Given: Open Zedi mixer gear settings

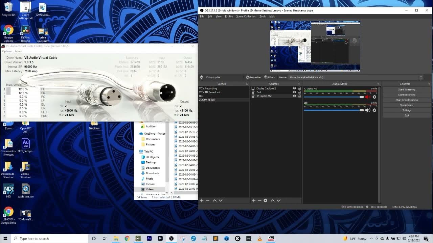Looking at the screenshot, I should (x=374, y=110).
